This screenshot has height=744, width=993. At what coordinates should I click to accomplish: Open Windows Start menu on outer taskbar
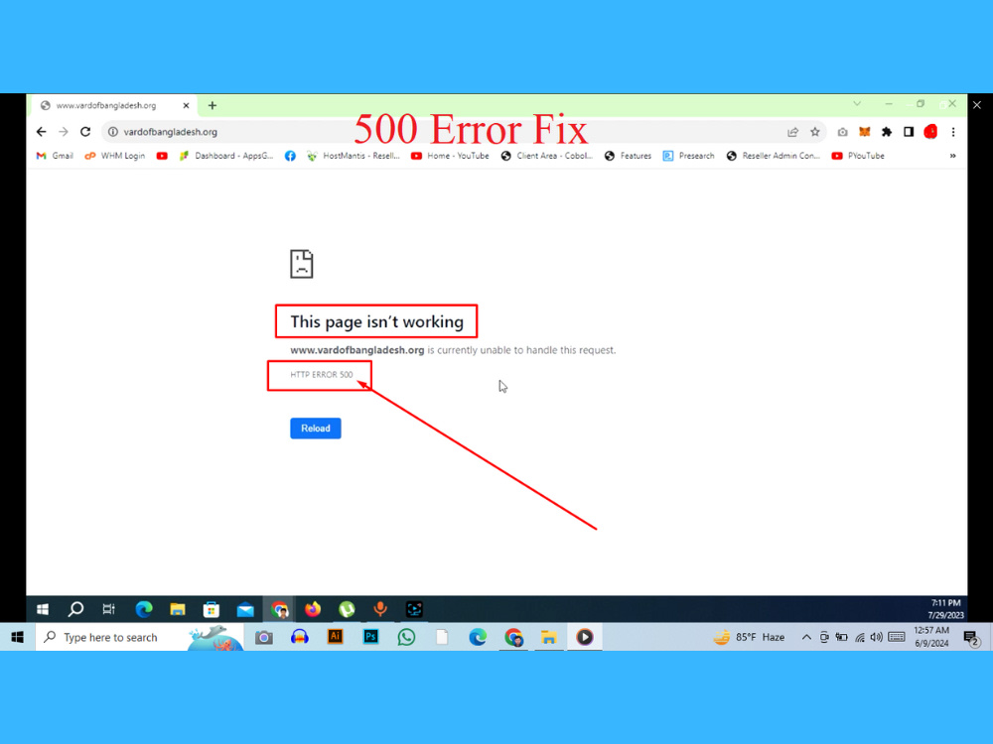17,637
